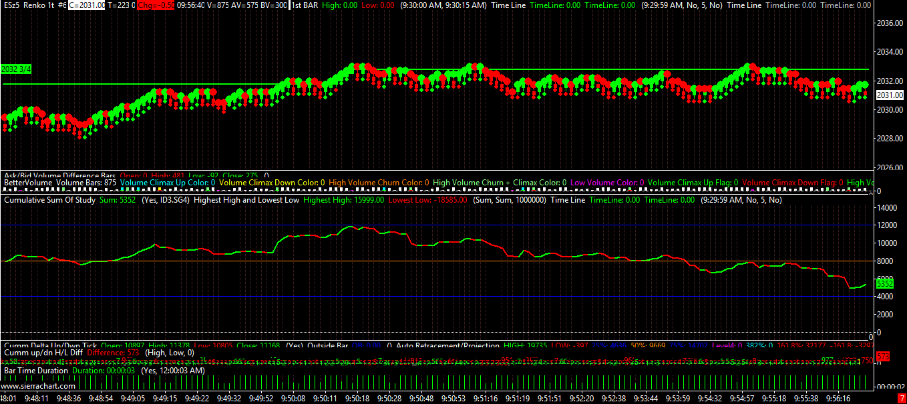
Task: Select the Cumulative Sum Of Study label
Action: click(x=50, y=200)
